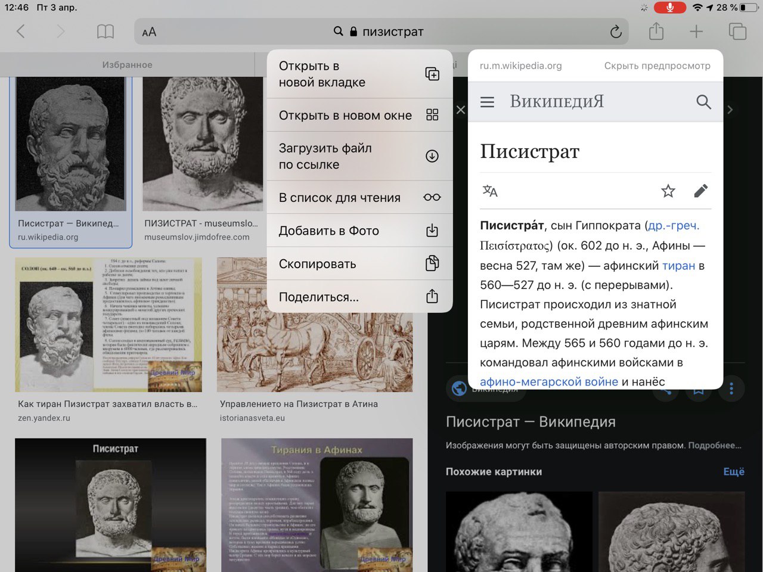Click the istorianasveta.eu source text
The width and height of the screenshot is (763, 572).
pyautogui.click(x=252, y=418)
